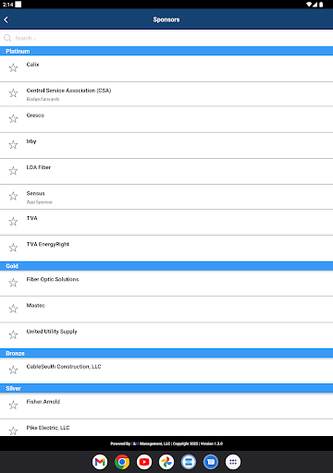Screen dimensions: 333x473
Task: Open YouTube app in dock
Action: tap(144, 462)
